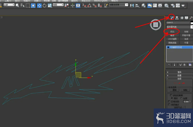Click the Edit Named Selection Sets icon
Image resolution: width=193 pixels, height=127 pixels.
pyautogui.click(x=106, y=5)
